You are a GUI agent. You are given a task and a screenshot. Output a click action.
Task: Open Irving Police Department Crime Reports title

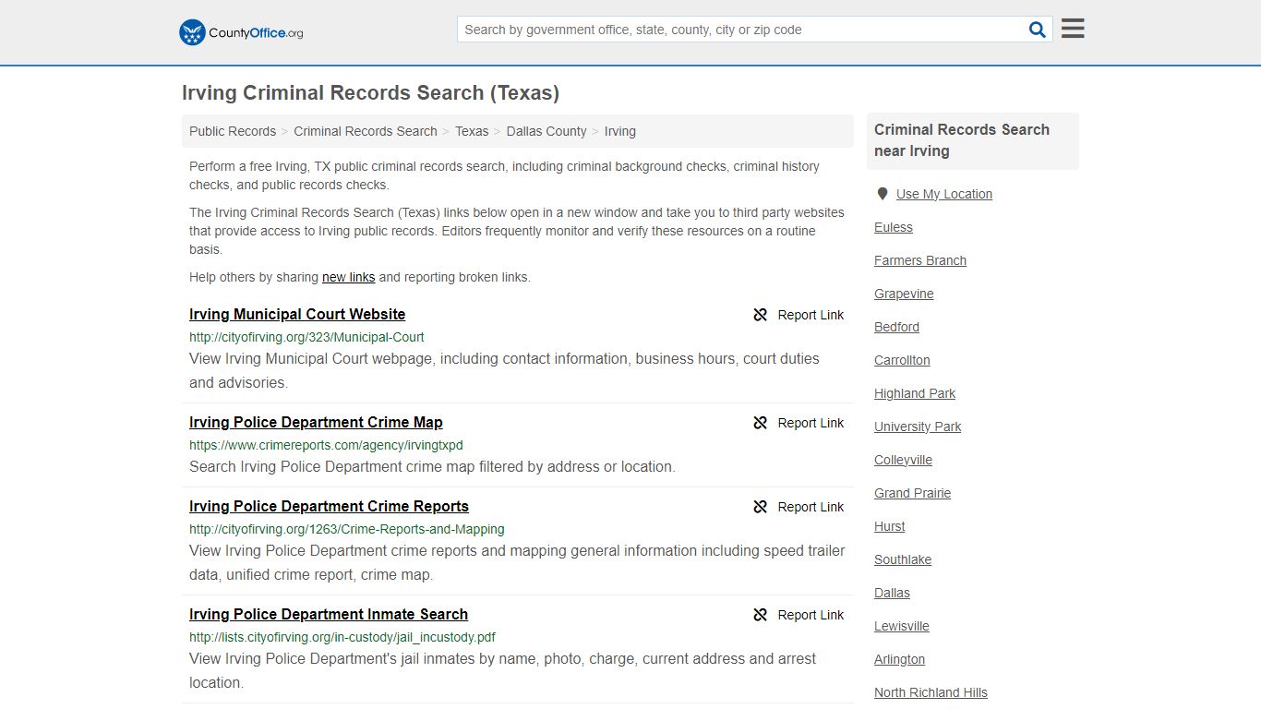click(329, 506)
